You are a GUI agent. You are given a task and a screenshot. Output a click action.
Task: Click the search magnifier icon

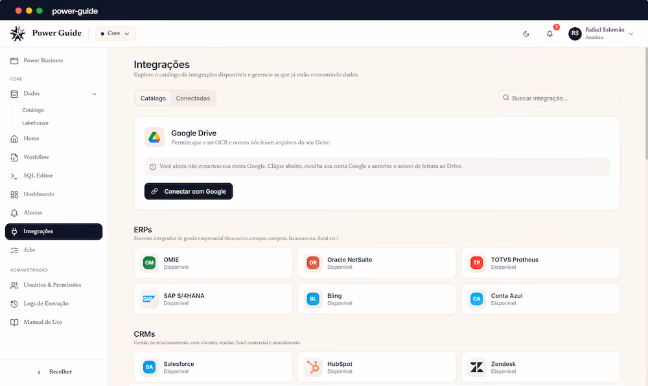[x=506, y=98]
